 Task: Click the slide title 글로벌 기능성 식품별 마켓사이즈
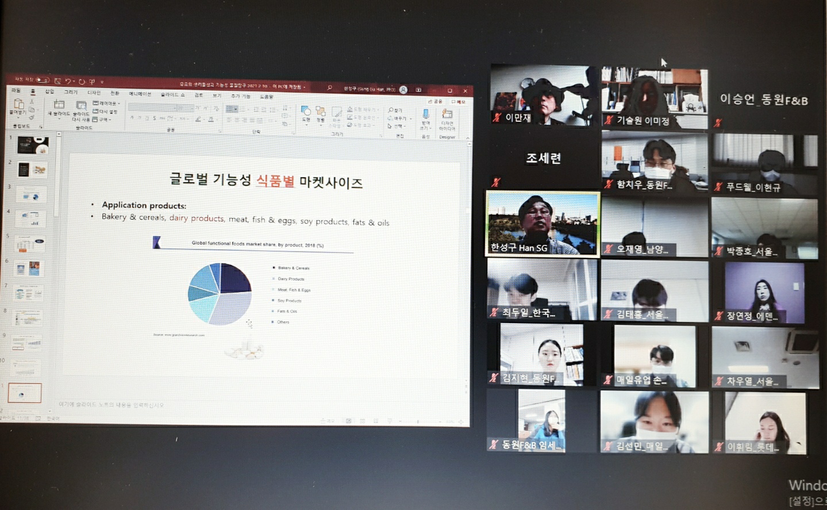pos(266,181)
